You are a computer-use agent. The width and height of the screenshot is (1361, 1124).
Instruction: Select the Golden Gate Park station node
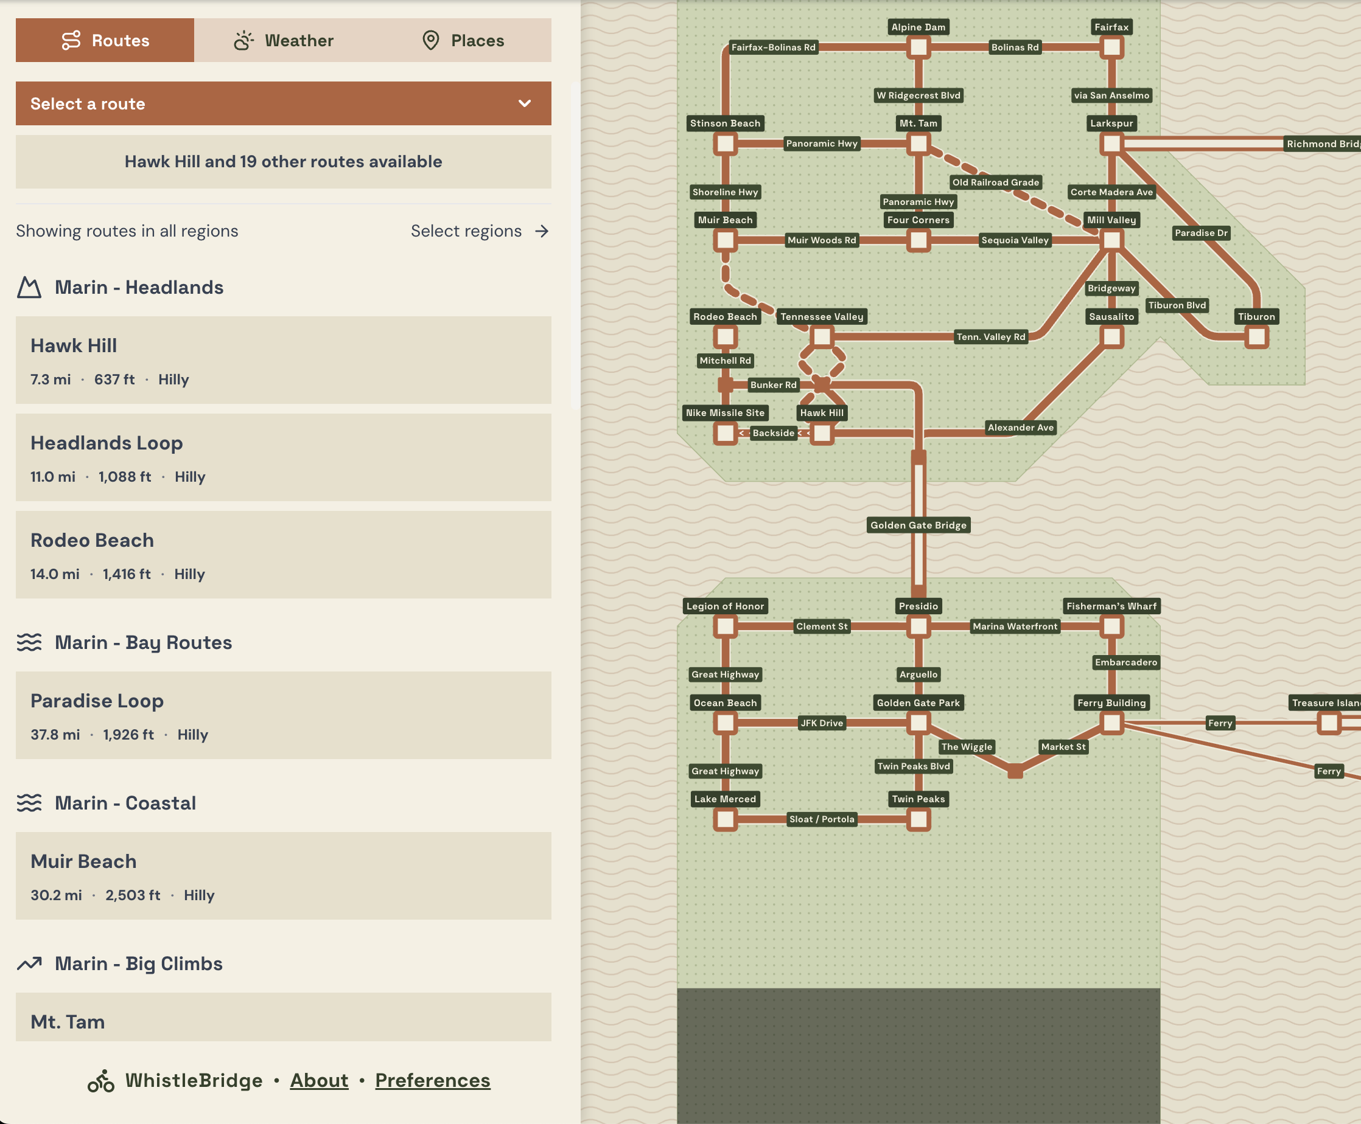(x=918, y=723)
